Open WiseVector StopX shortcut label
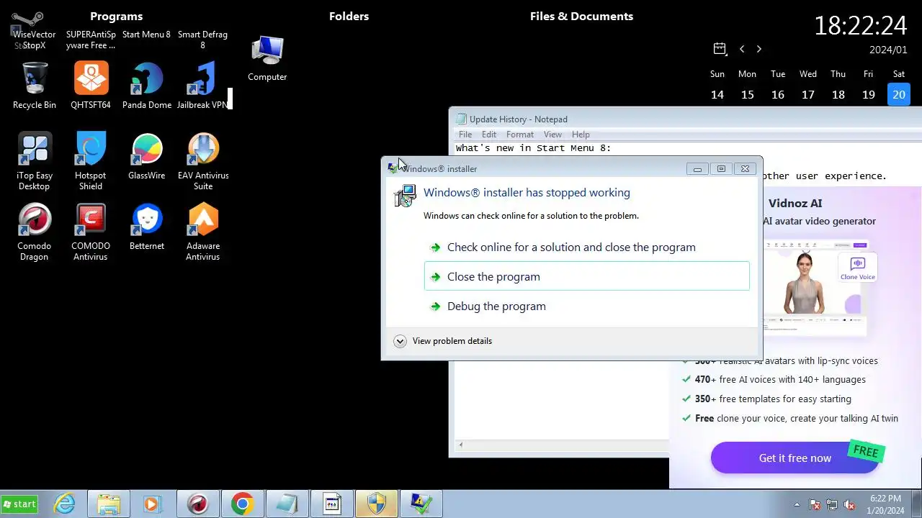Screen dimensions: 922x518 click(34, 40)
